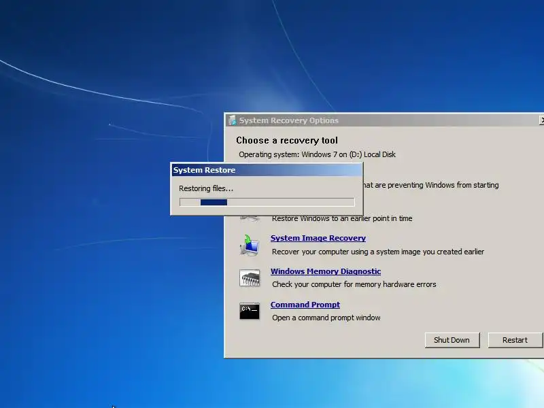Click 'Restoring files...' status text
The height and width of the screenshot is (408, 544).
point(206,188)
